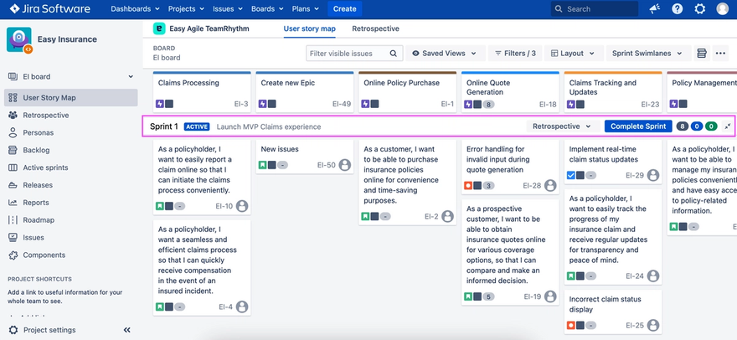
Task: Click the assignee avatar on EI-19
Action: (550, 296)
